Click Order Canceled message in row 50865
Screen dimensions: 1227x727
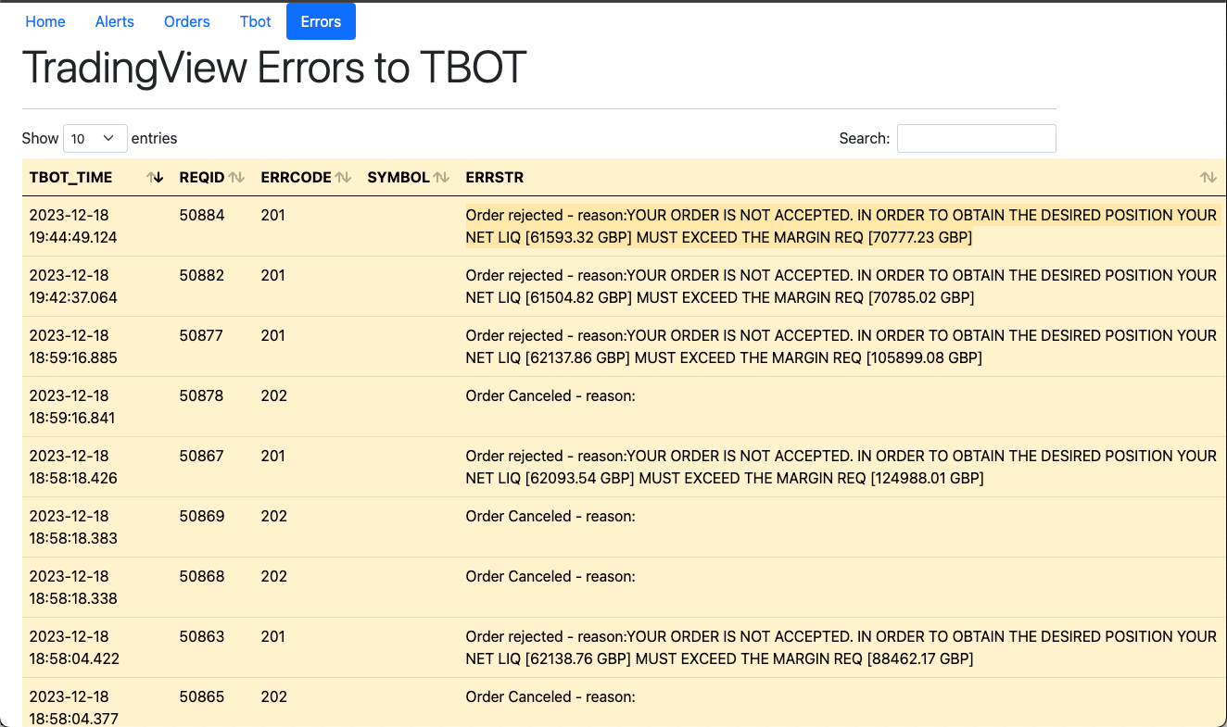click(550, 696)
